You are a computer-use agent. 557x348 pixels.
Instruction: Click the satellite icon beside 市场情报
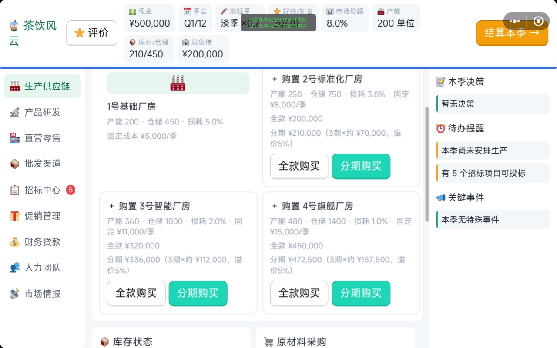pyautogui.click(x=15, y=294)
